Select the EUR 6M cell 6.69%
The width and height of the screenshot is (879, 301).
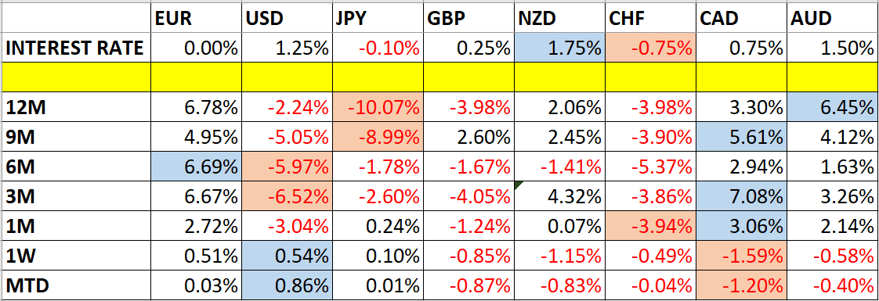point(196,167)
